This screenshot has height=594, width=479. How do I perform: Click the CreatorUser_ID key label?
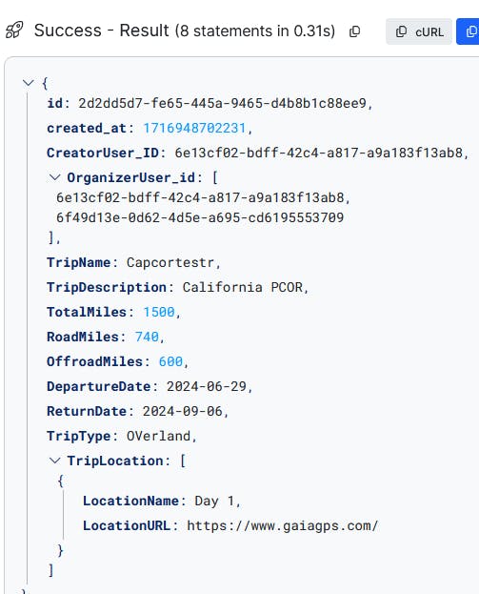click(103, 153)
